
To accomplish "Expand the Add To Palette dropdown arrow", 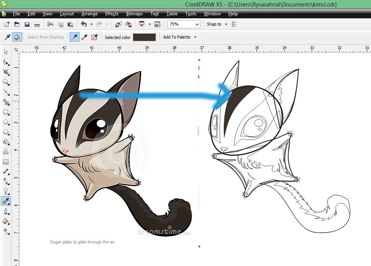I will (195, 37).
